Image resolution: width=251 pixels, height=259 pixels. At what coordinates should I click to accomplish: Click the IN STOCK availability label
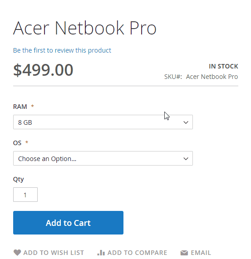point(223,66)
